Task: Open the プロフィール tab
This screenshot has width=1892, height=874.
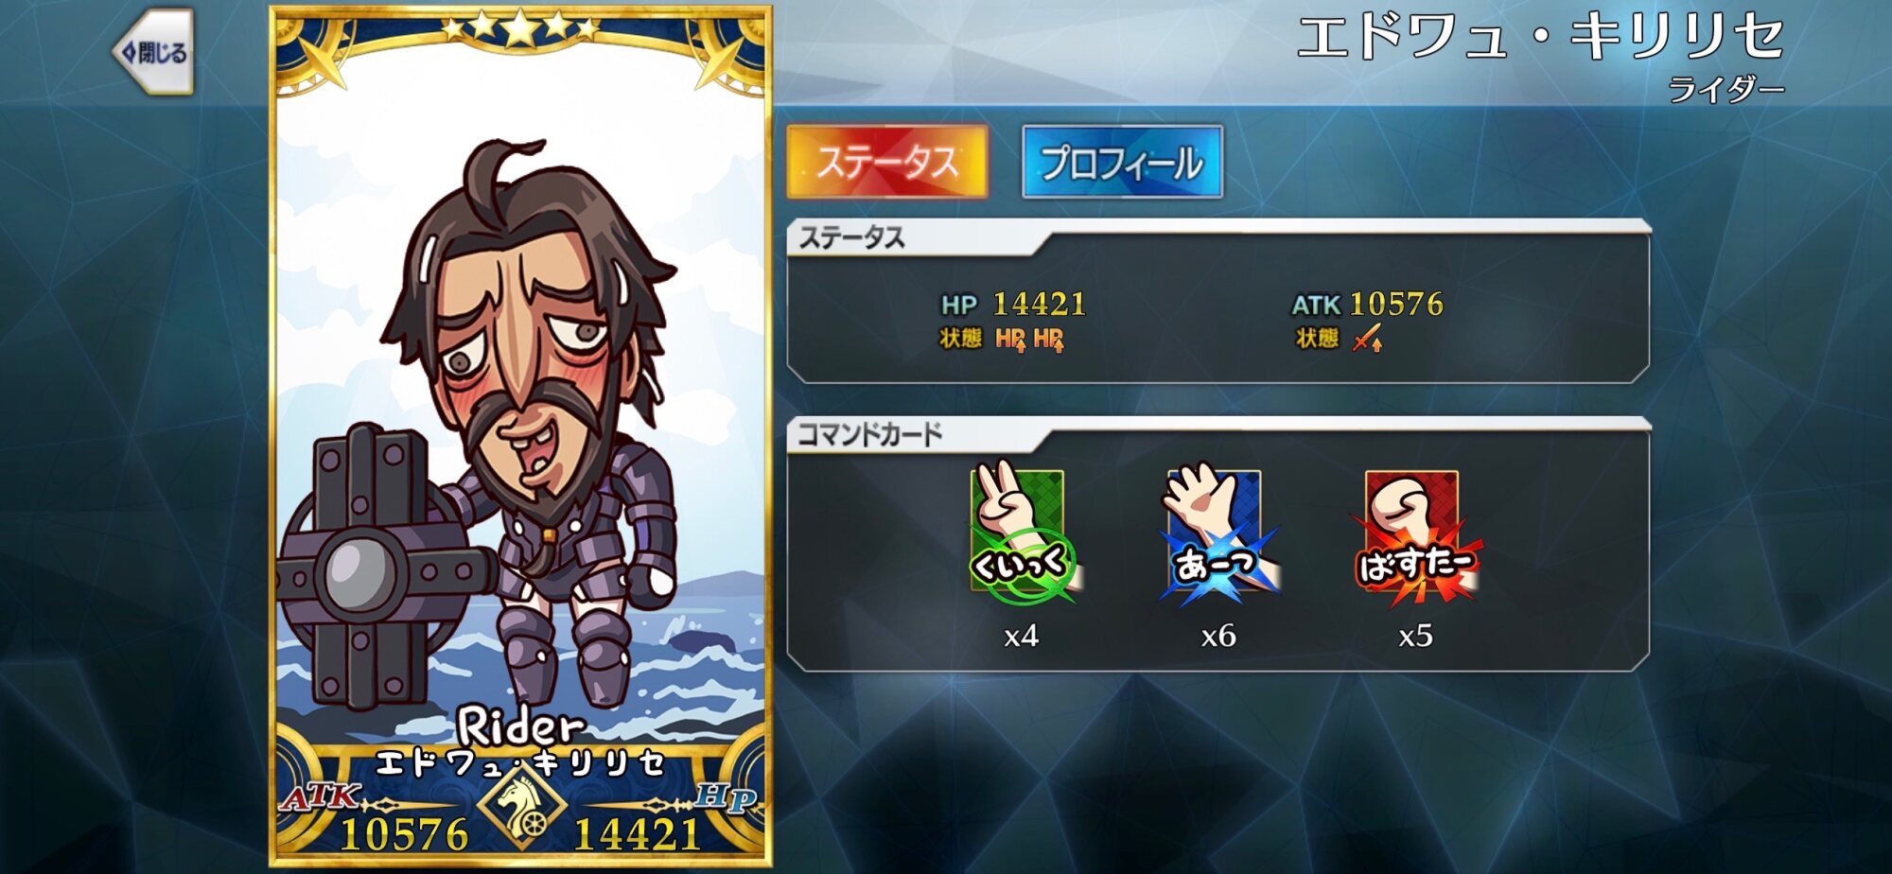Action: [1122, 162]
